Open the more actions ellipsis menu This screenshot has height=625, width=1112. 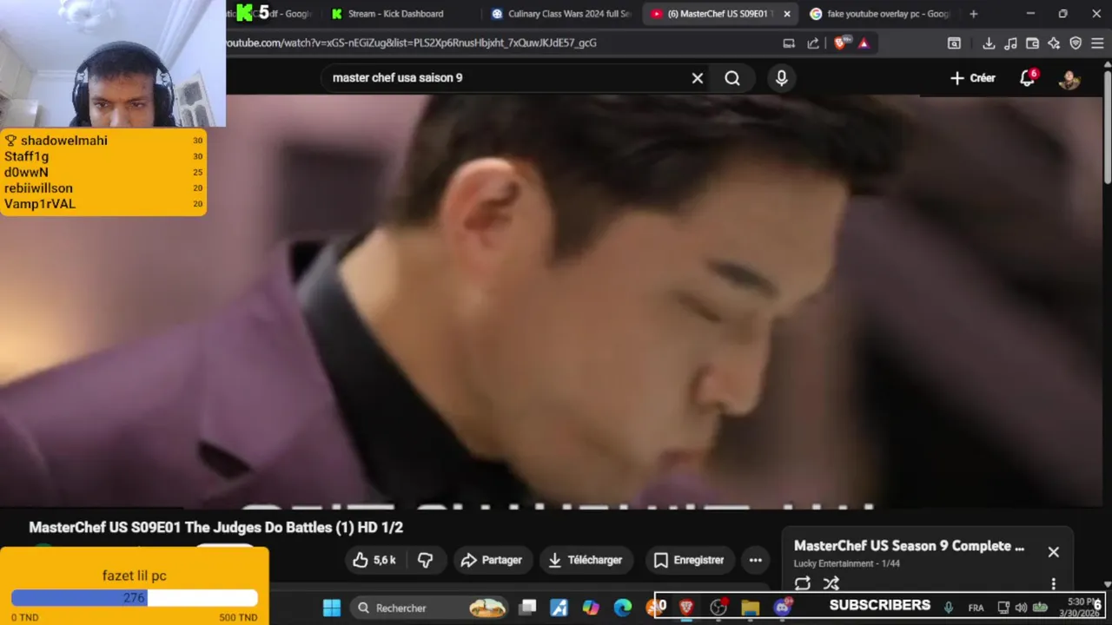[x=756, y=560]
